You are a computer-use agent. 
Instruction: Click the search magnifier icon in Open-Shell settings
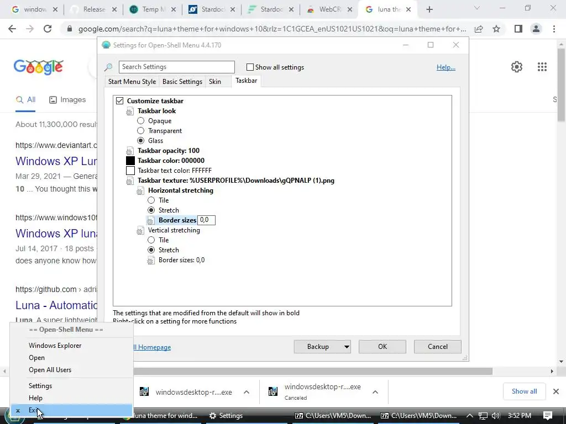108,67
